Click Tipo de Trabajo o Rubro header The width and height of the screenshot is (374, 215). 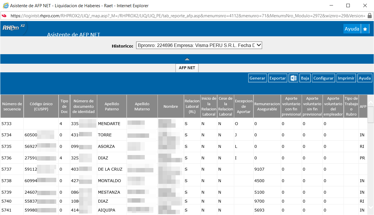coord(351,106)
